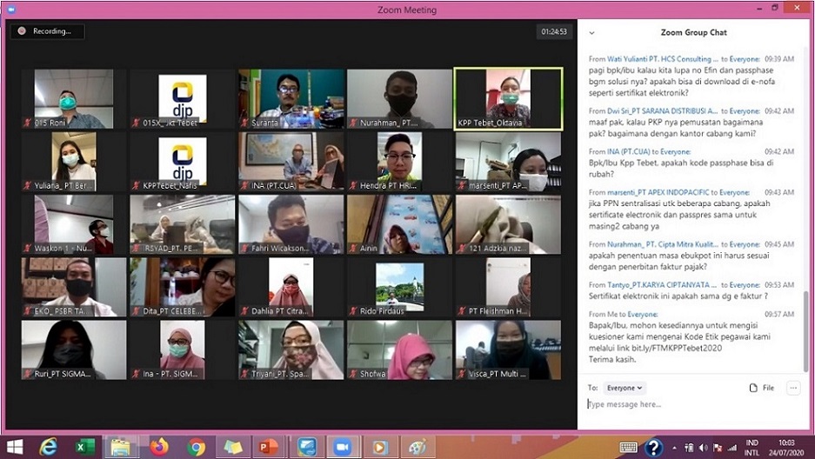
Task: Collapse chat panel using the top-left chevron
Action: point(591,33)
